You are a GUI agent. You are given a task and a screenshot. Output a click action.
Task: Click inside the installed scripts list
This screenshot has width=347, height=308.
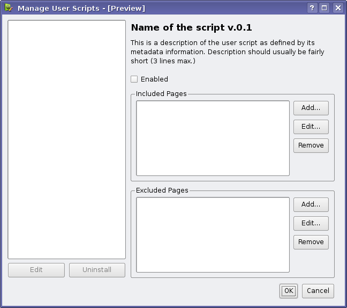[66, 140]
